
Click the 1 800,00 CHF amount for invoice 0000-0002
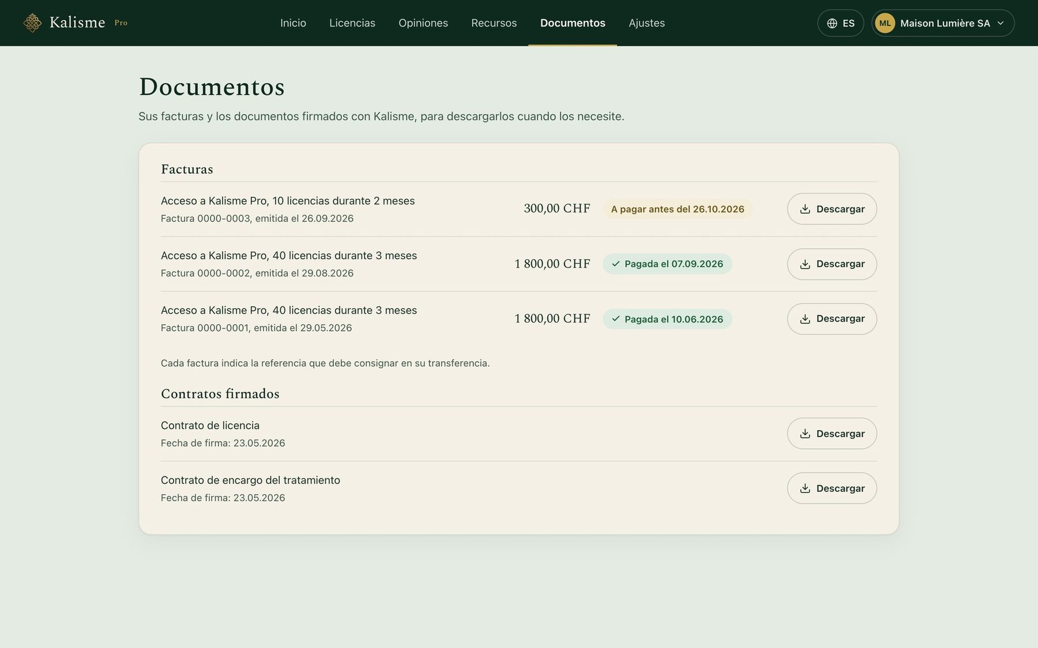pyautogui.click(x=552, y=264)
